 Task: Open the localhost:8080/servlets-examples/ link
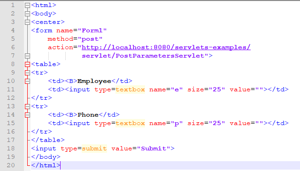166,47
